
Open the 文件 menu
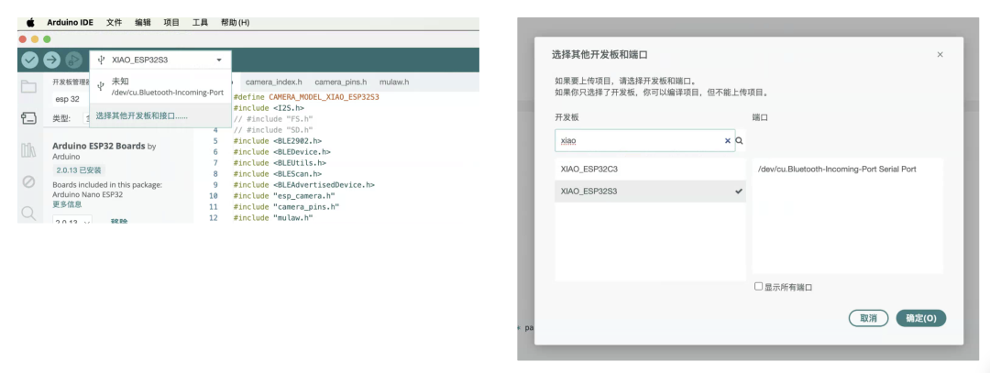115,22
